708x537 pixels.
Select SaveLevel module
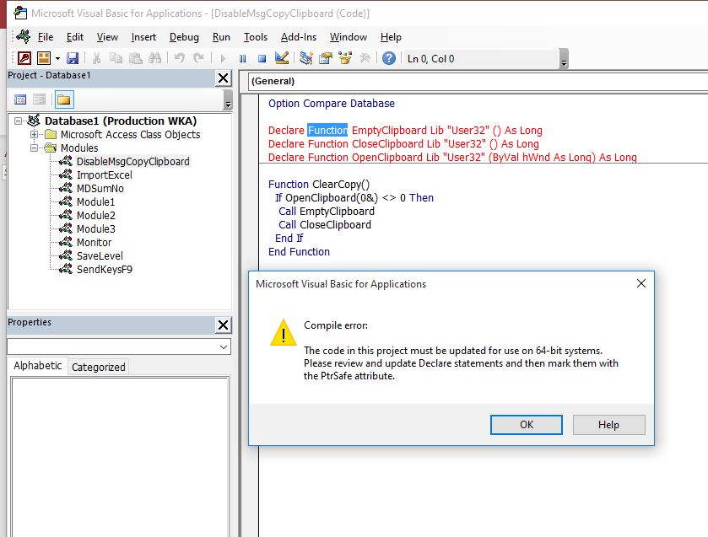100,256
